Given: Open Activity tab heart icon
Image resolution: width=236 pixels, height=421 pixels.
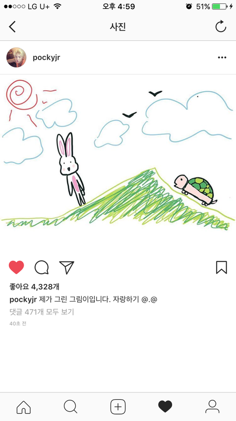Looking at the screenshot, I should tap(165, 407).
